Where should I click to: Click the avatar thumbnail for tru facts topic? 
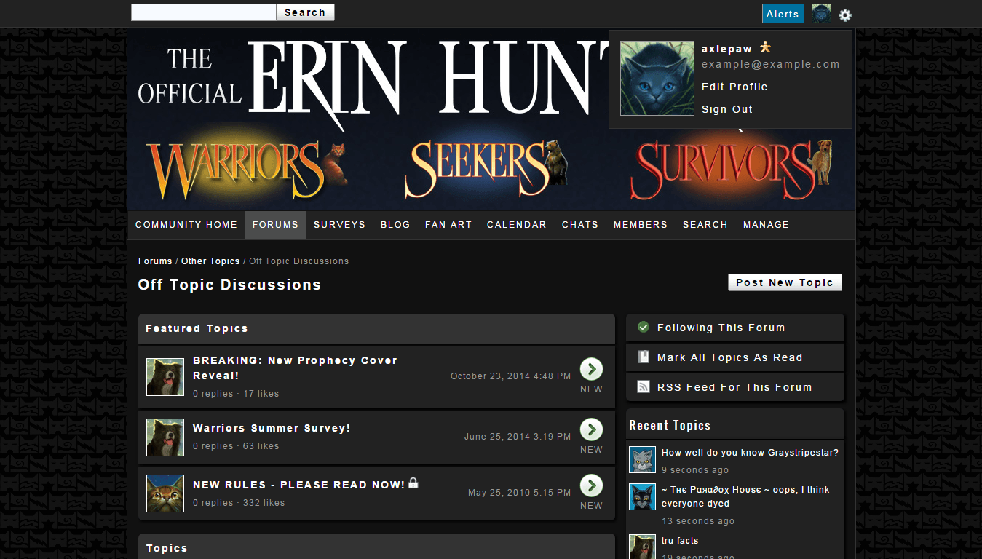[x=642, y=547]
